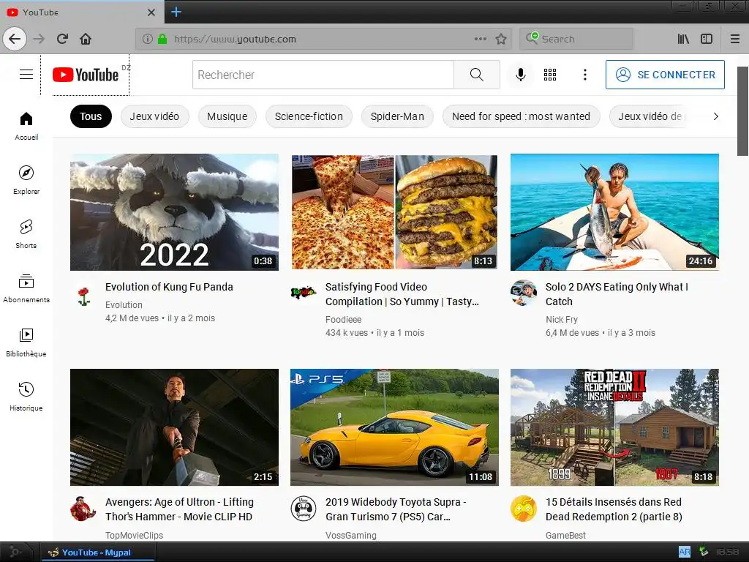Open the browser hamburger menu
Viewport: 749px width, 562px height.
tap(735, 39)
